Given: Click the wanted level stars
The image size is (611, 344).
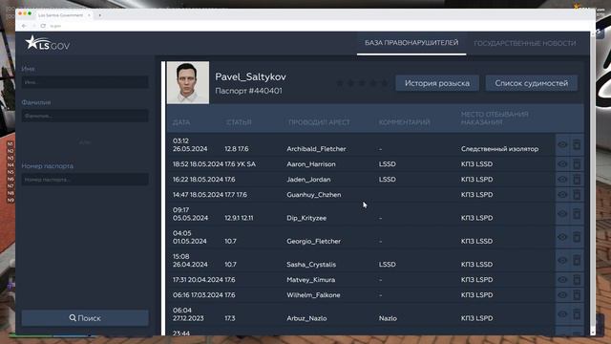Looking at the screenshot, I should coord(362,83).
